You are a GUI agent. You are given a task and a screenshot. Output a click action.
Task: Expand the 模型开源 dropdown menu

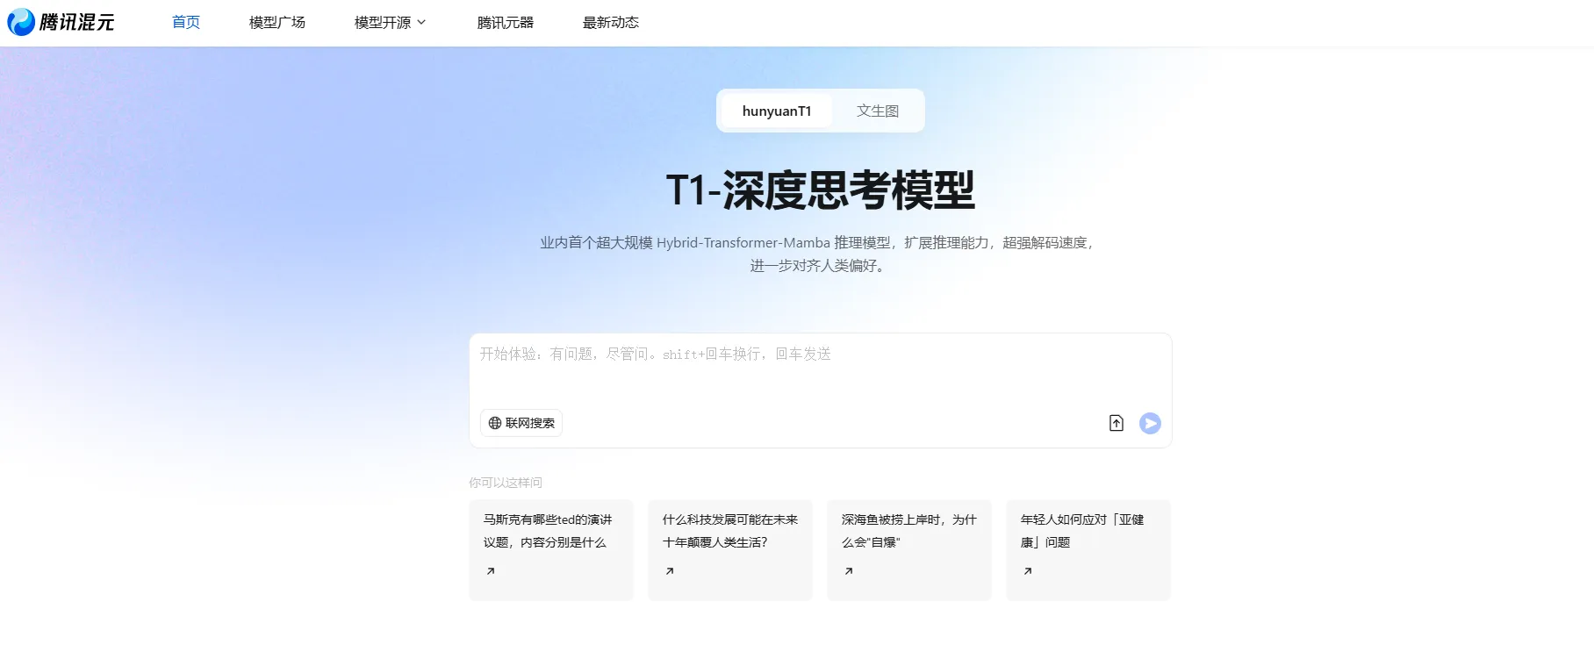point(383,23)
